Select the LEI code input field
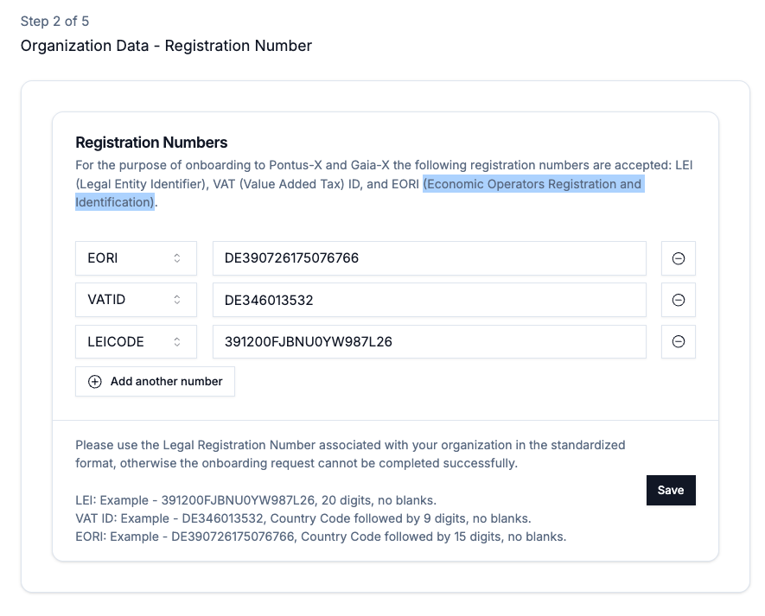Viewport: 765px width, 616px height. (x=429, y=341)
